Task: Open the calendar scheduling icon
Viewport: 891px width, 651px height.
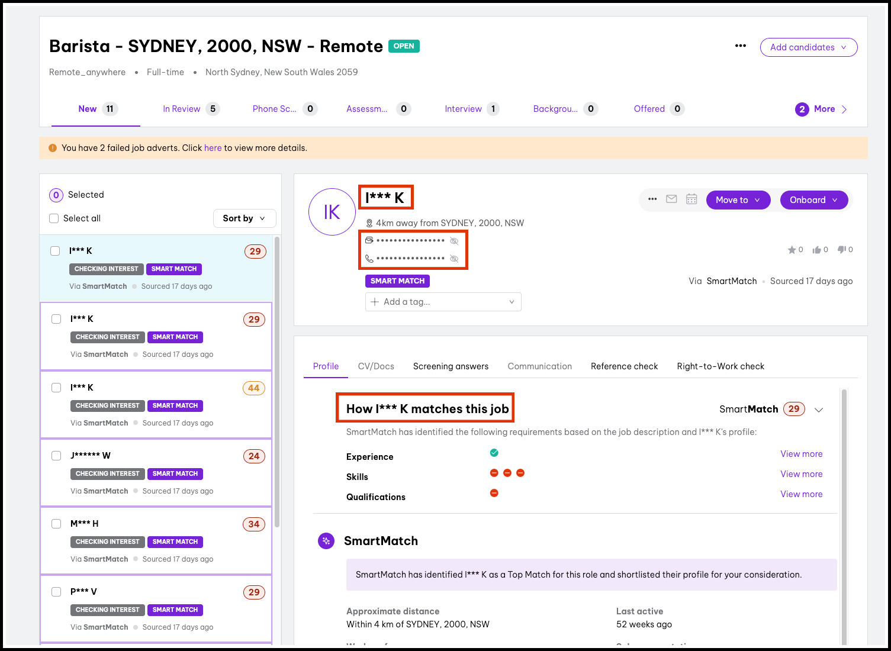Action: [691, 199]
